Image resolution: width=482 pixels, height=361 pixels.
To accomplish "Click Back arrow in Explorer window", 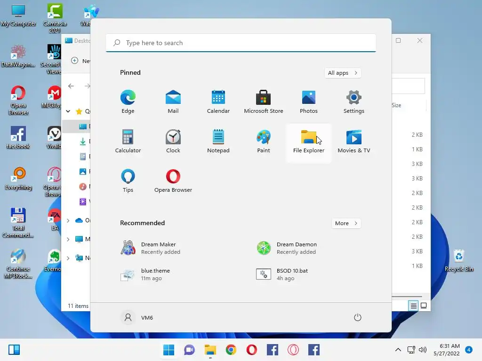I will (71, 86).
